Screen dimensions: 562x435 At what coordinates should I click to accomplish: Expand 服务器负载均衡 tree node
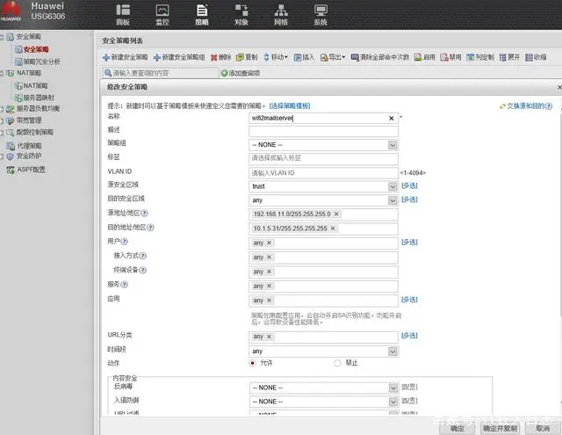pos(2,109)
